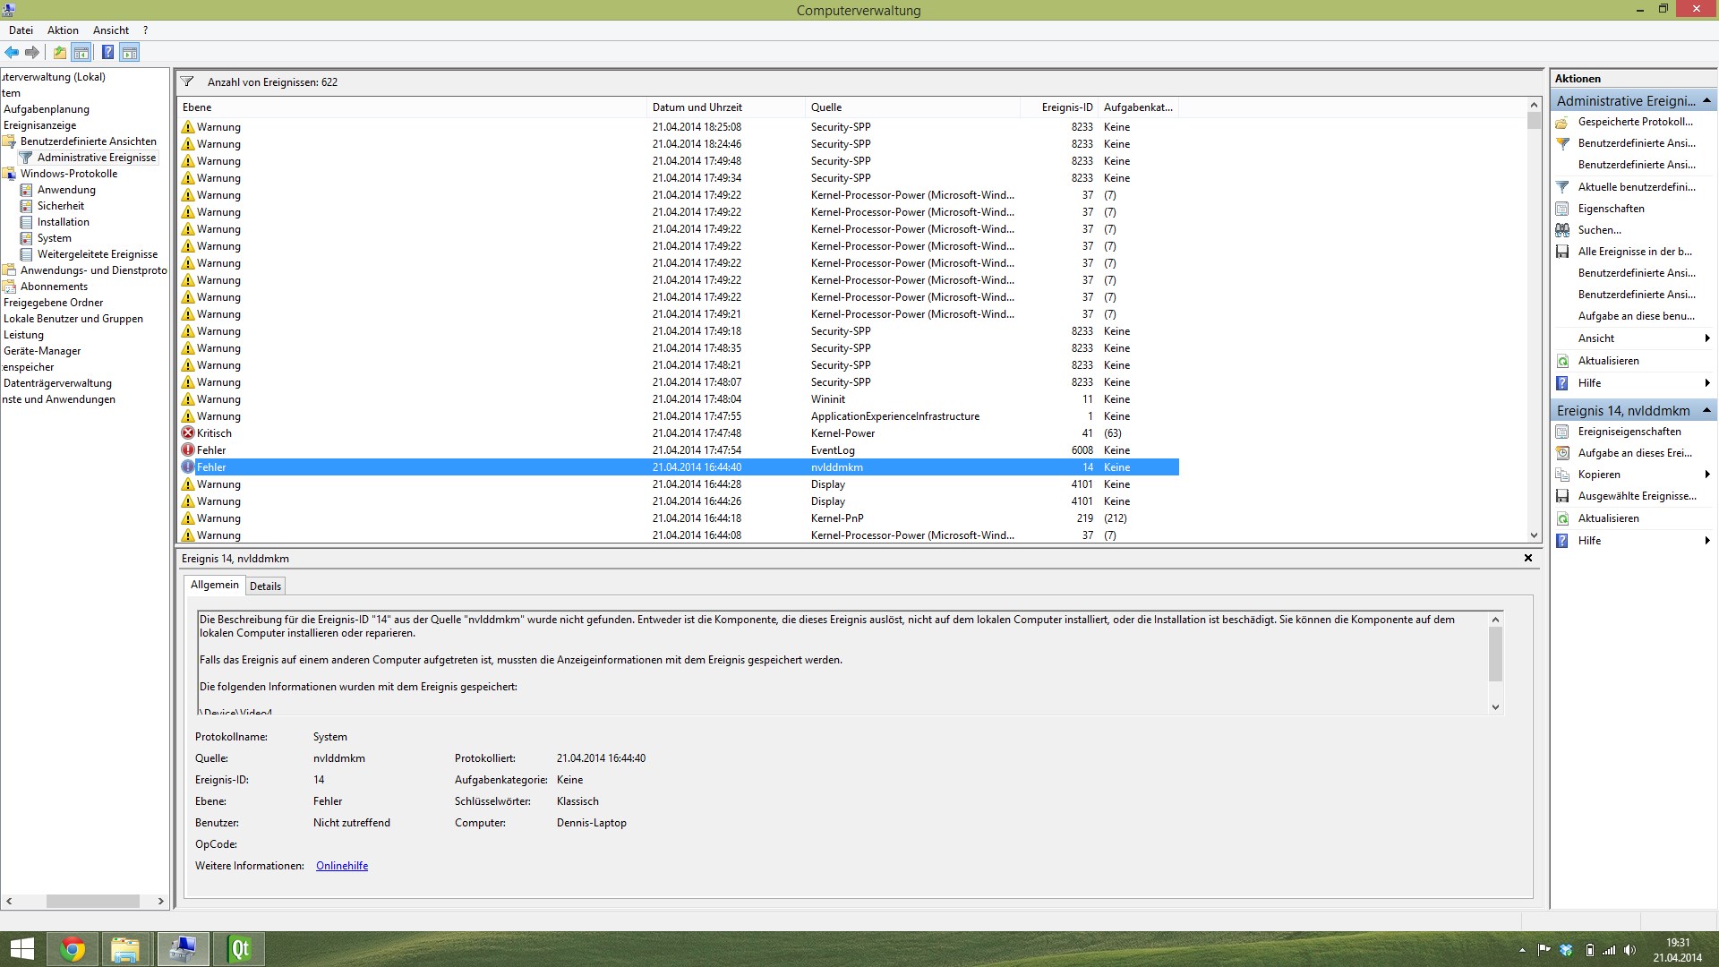Switch to the Details tab

click(265, 586)
